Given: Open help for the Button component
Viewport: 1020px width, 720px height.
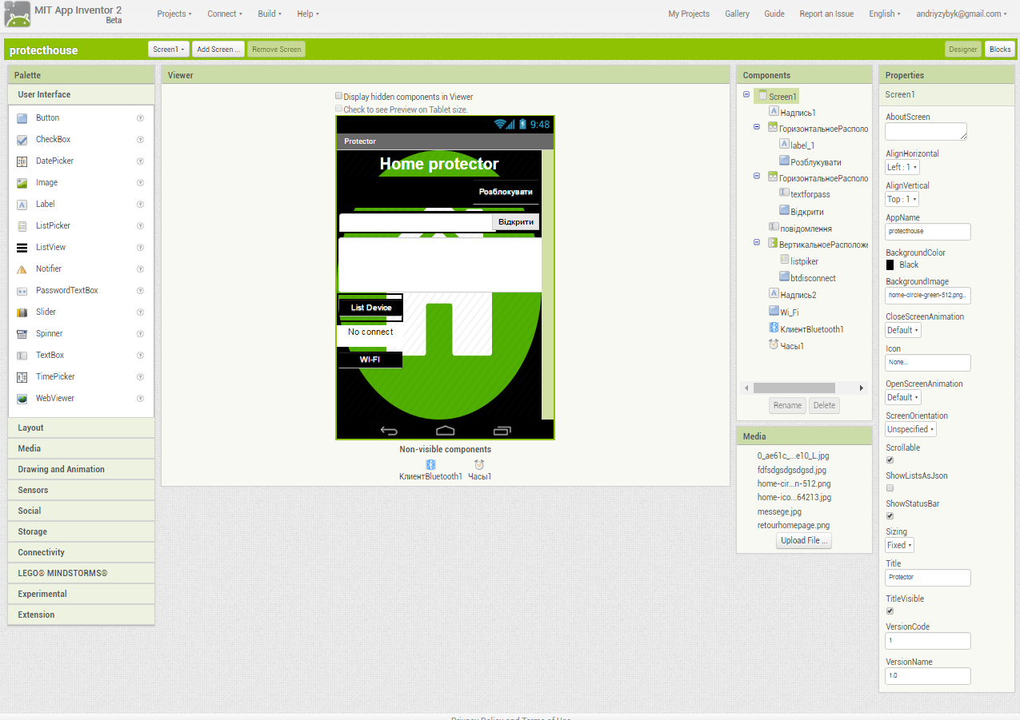Looking at the screenshot, I should pyautogui.click(x=140, y=117).
